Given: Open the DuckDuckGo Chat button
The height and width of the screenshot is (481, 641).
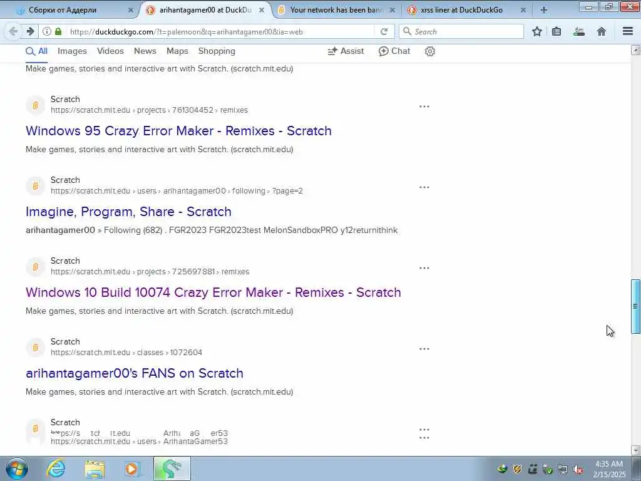Looking at the screenshot, I should pyautogui.click(x=394, y=51).
